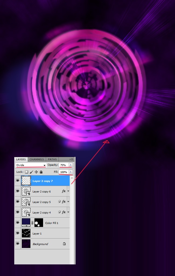Screen dimensions: 175x276
Task: Open the Fill slider arrow
Action: coord(71,172)
